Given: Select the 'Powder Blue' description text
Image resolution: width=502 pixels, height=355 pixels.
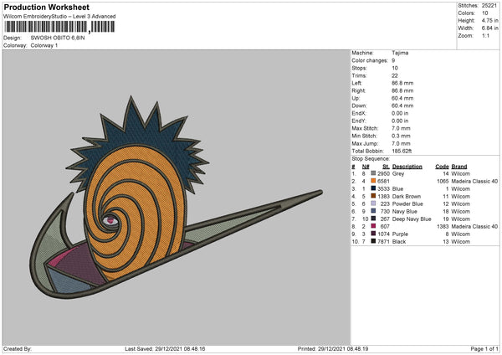Looking at the screenshot, I should tap(407, 203).
